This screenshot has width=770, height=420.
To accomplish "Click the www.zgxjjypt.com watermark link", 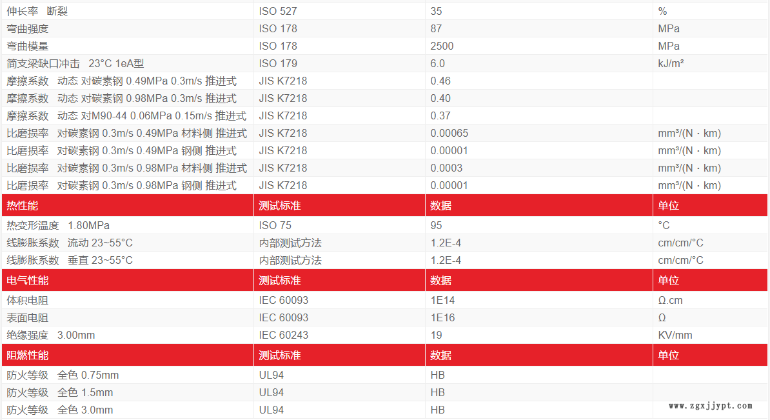I will pyautogui.click(x=711, y=406).
